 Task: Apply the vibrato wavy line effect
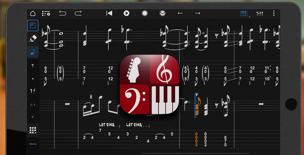tap(33, 144)
